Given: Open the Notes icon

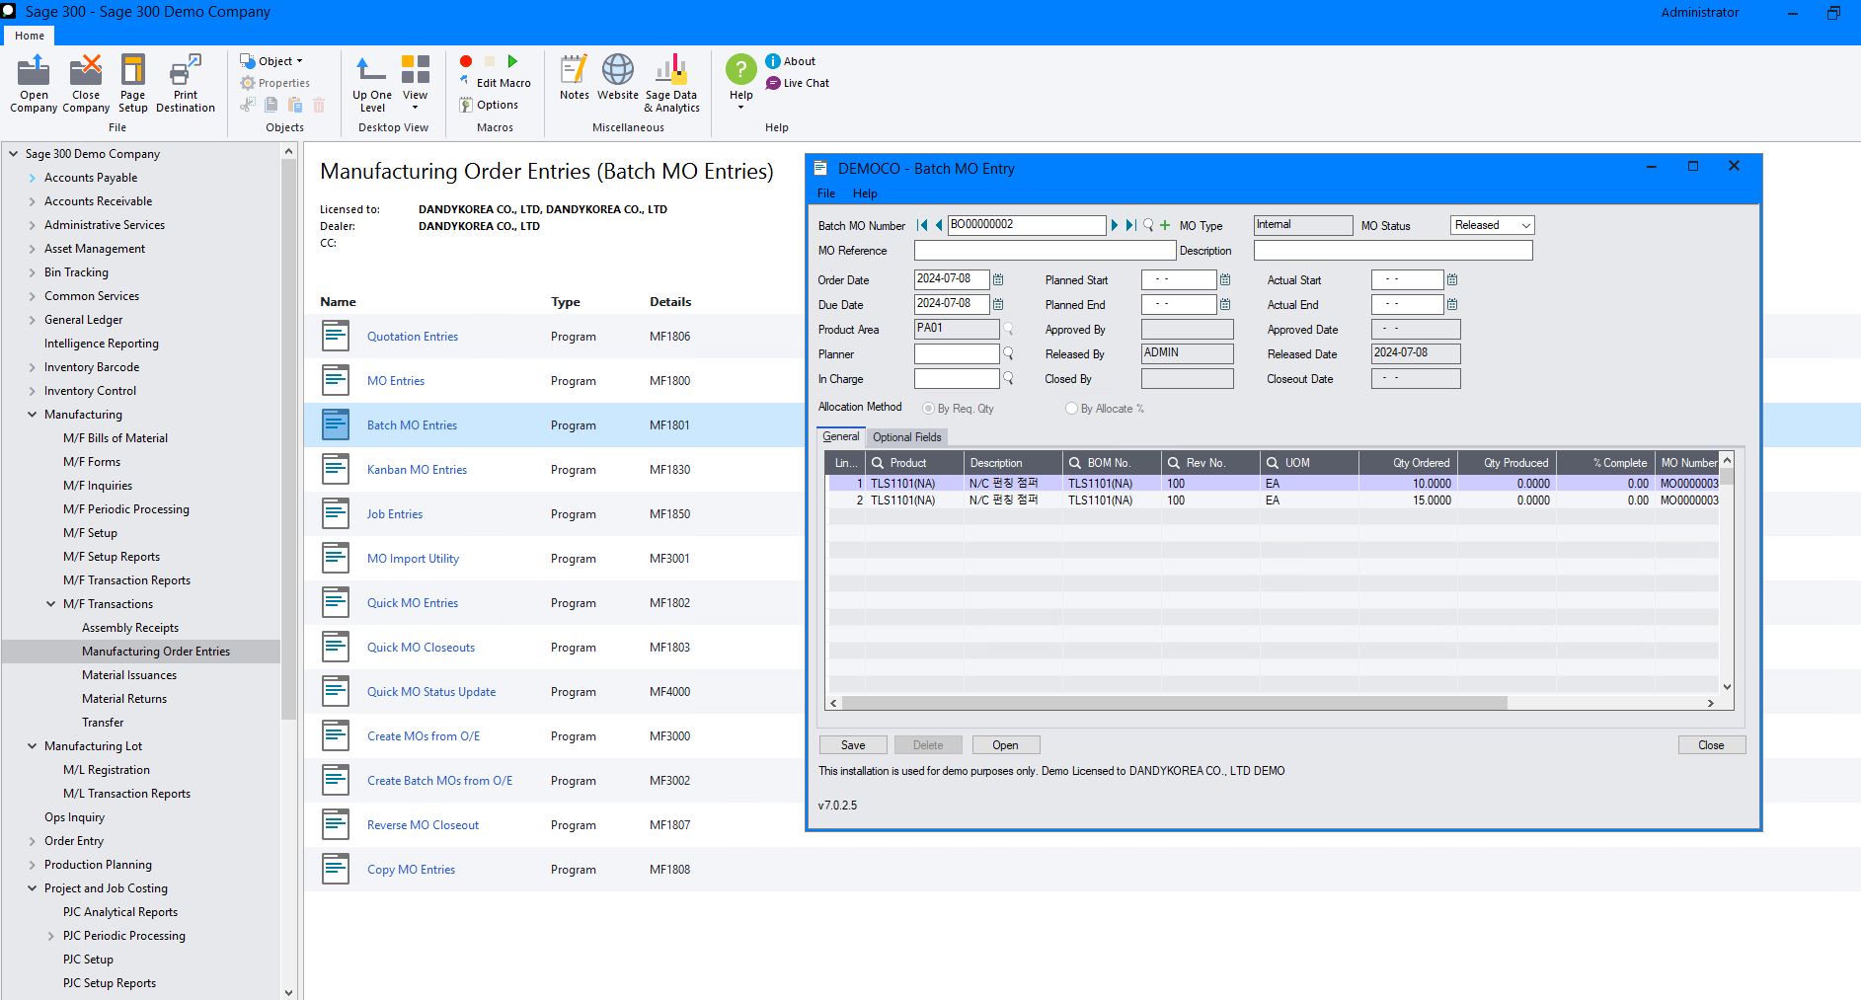Looking at the screenshot, I should pyautogui.click(x=574, y=78).
